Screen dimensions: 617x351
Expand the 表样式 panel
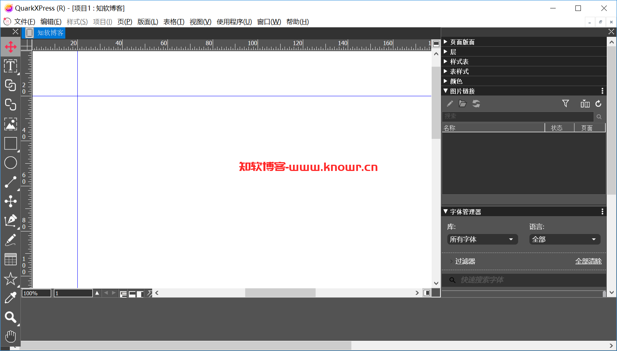point(446,71)
